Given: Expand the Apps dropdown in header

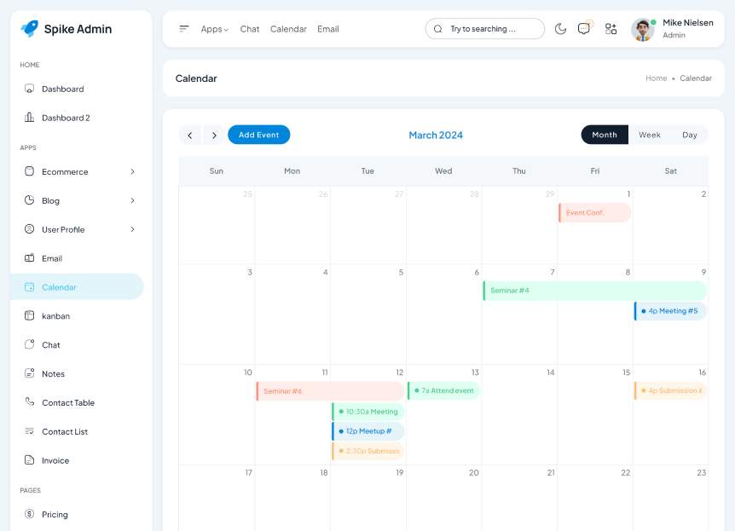Looking at the screenshot, I should tap(214, 29).
